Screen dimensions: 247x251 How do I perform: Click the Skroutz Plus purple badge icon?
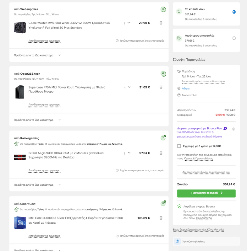pos(225,128)
